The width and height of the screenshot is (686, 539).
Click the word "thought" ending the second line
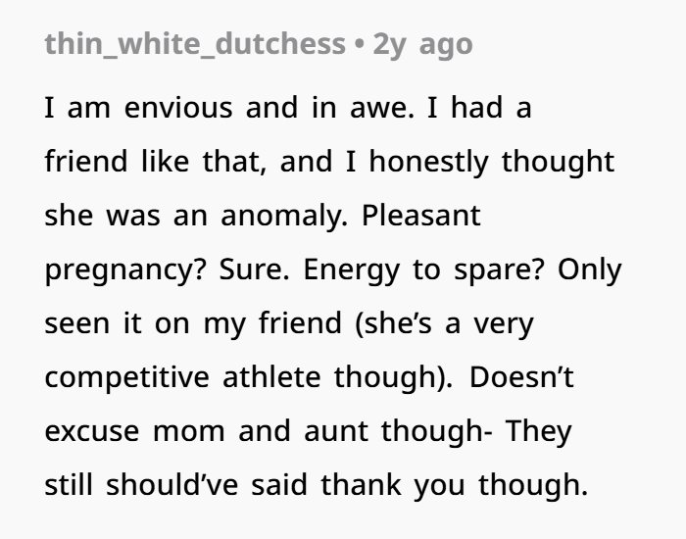pyautogui.click(x=558, y=162)
